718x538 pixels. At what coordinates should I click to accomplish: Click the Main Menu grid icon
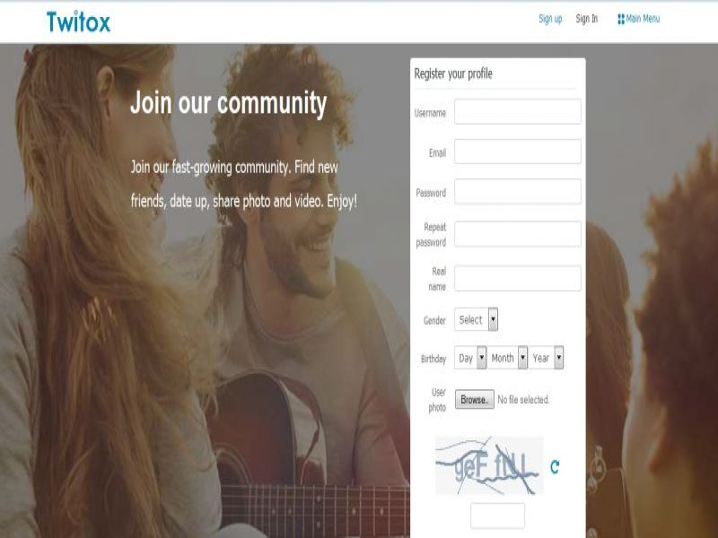(x=621, y=19)
